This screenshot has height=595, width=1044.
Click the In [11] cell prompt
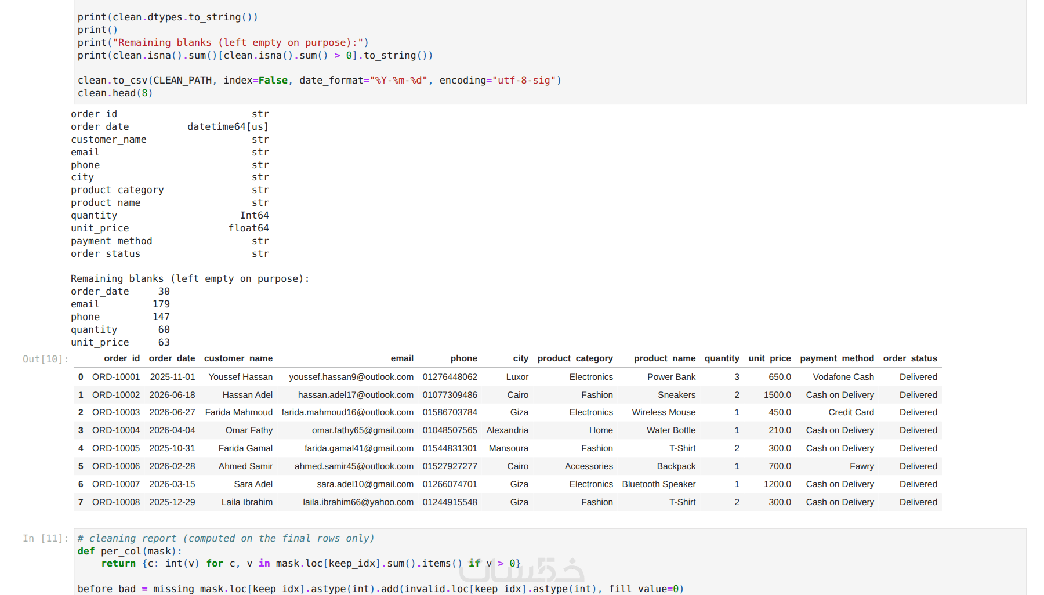click(45, 538)
